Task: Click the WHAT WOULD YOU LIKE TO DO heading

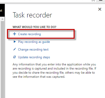Action: pos(34,27)
